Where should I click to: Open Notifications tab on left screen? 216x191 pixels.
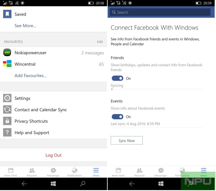pos(74,172)
